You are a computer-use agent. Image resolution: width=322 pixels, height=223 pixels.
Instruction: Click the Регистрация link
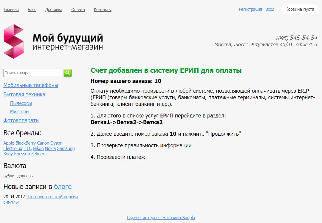click(x=250, y=9)
